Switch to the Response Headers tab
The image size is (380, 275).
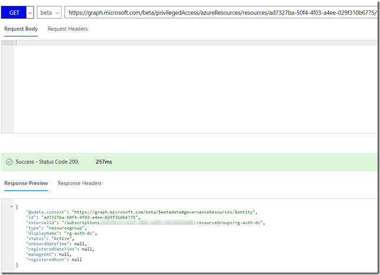(80, 183)
